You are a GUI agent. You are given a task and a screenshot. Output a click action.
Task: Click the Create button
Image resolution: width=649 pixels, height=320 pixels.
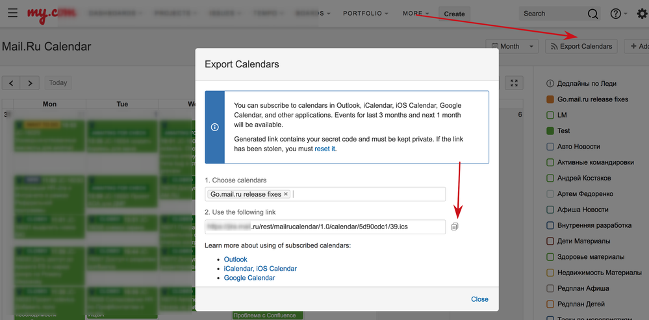455,14
